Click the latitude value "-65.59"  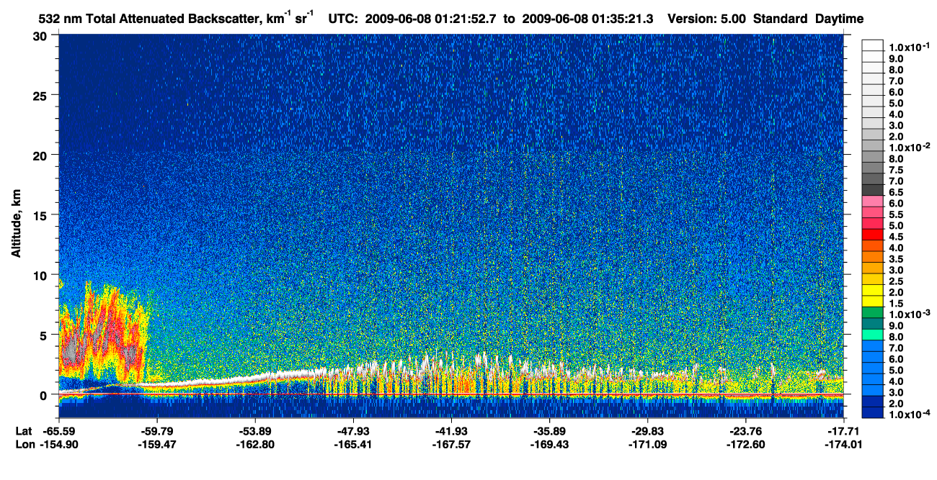pyautogui.click(x=59, y=431)
